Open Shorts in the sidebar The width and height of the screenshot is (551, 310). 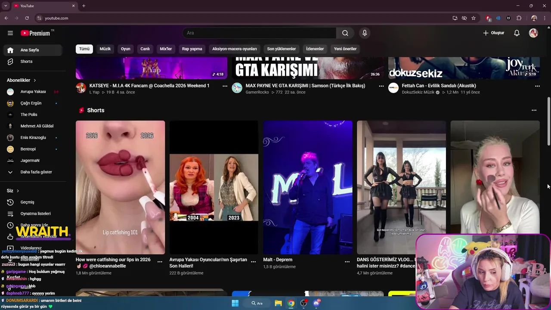[x=34, y=62]
